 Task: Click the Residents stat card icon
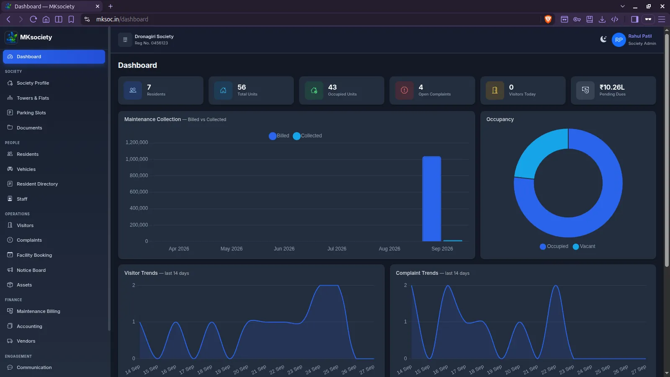point(133,90)
